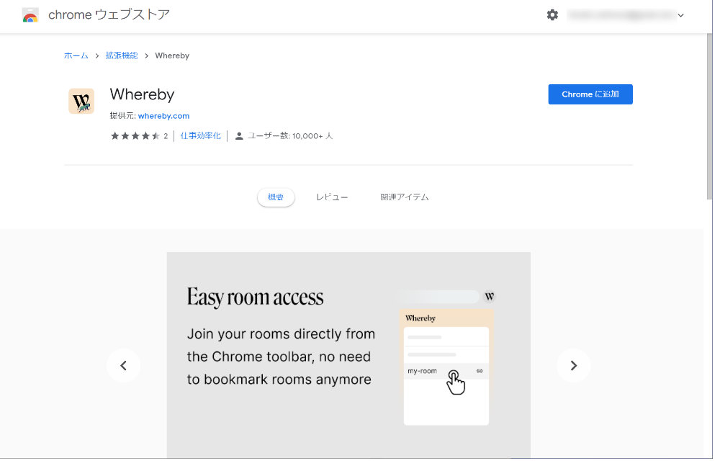This screenshot has width=720, height=466.
Task: Click the star rating display
Action: 135,135
